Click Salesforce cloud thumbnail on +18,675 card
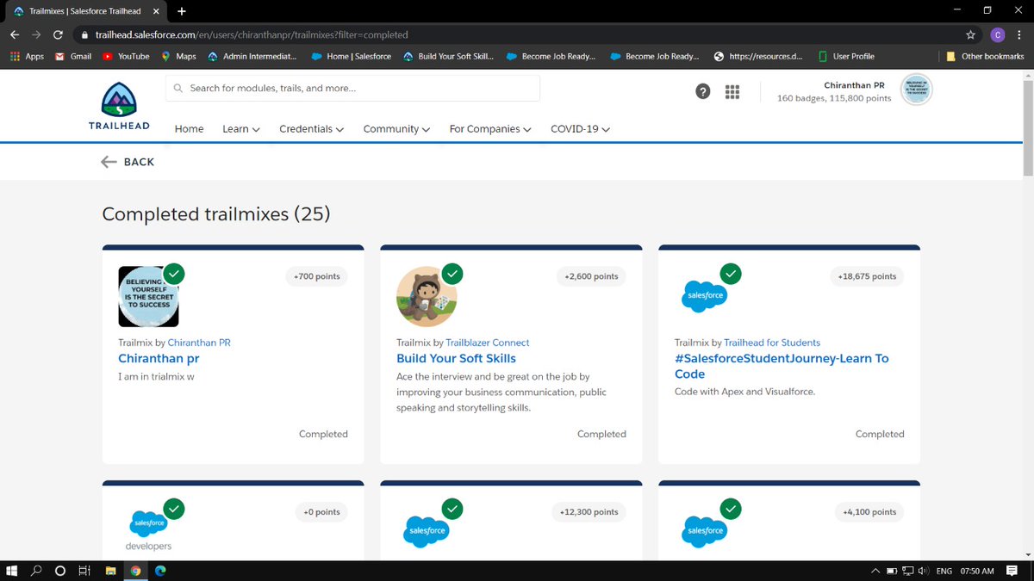 [704, 295]
